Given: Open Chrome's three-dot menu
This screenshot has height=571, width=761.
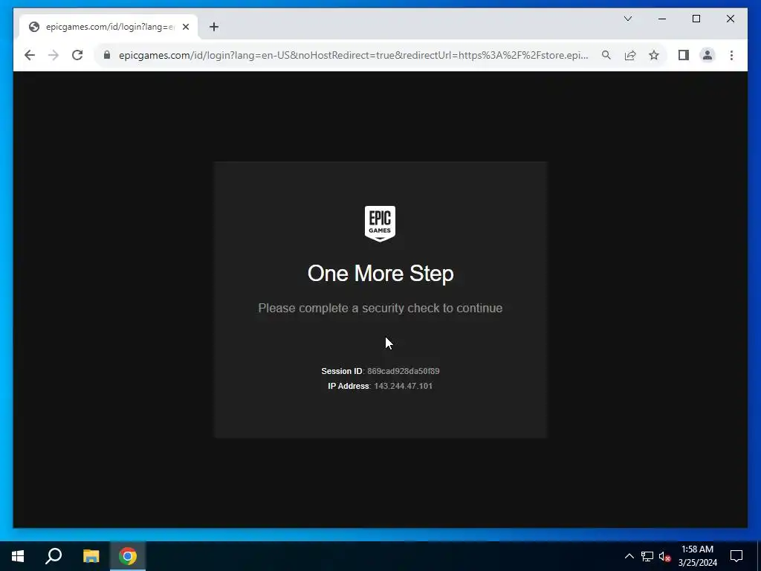Looking at the screenshot, I should [x=731, y=55].
